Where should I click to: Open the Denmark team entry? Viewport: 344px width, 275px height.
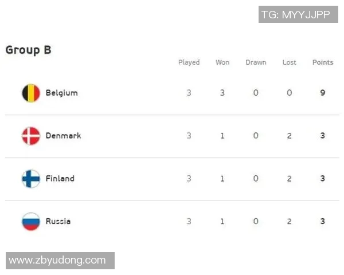click(x=63, y=136)
